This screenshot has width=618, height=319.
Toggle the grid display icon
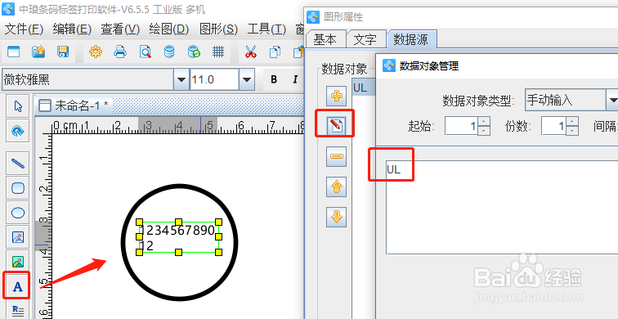tap(218, 52)
